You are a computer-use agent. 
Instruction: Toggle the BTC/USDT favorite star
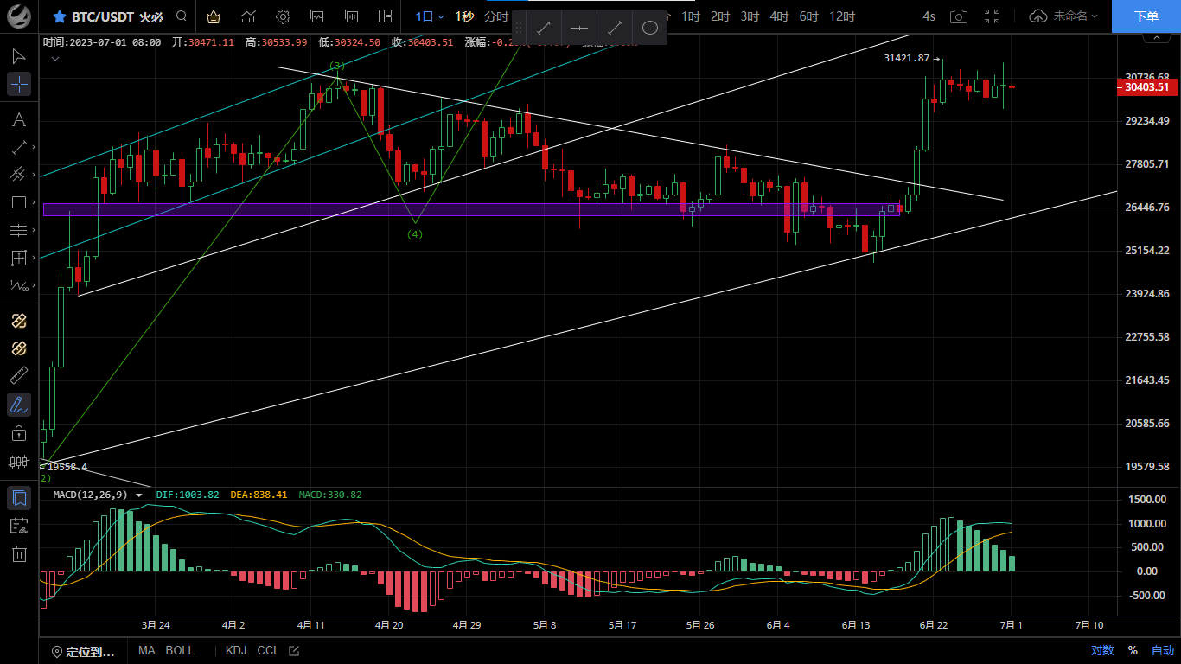point(59,16)
